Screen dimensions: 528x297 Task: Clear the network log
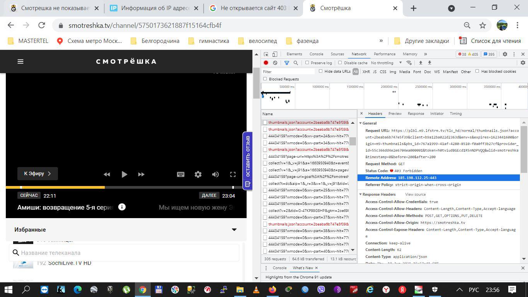275,63
